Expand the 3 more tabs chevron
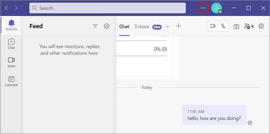Image resolution: width=270 pixels, height=134 pixels. [167, 27]
